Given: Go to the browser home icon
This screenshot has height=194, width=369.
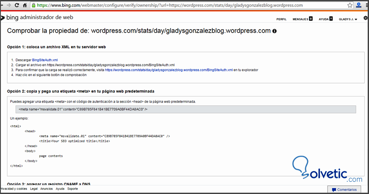Looking at the screenshot, I should click(x=25, y=5).
